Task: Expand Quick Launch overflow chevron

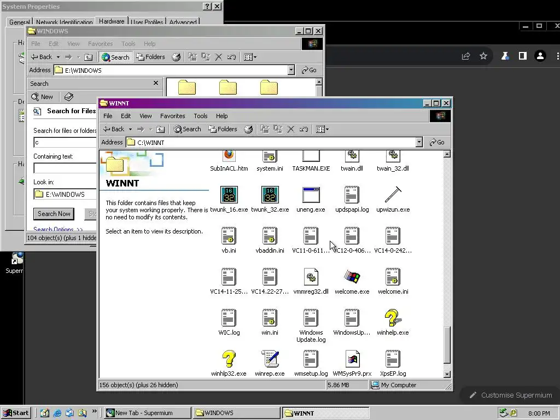Action: [x=94, y=411]
